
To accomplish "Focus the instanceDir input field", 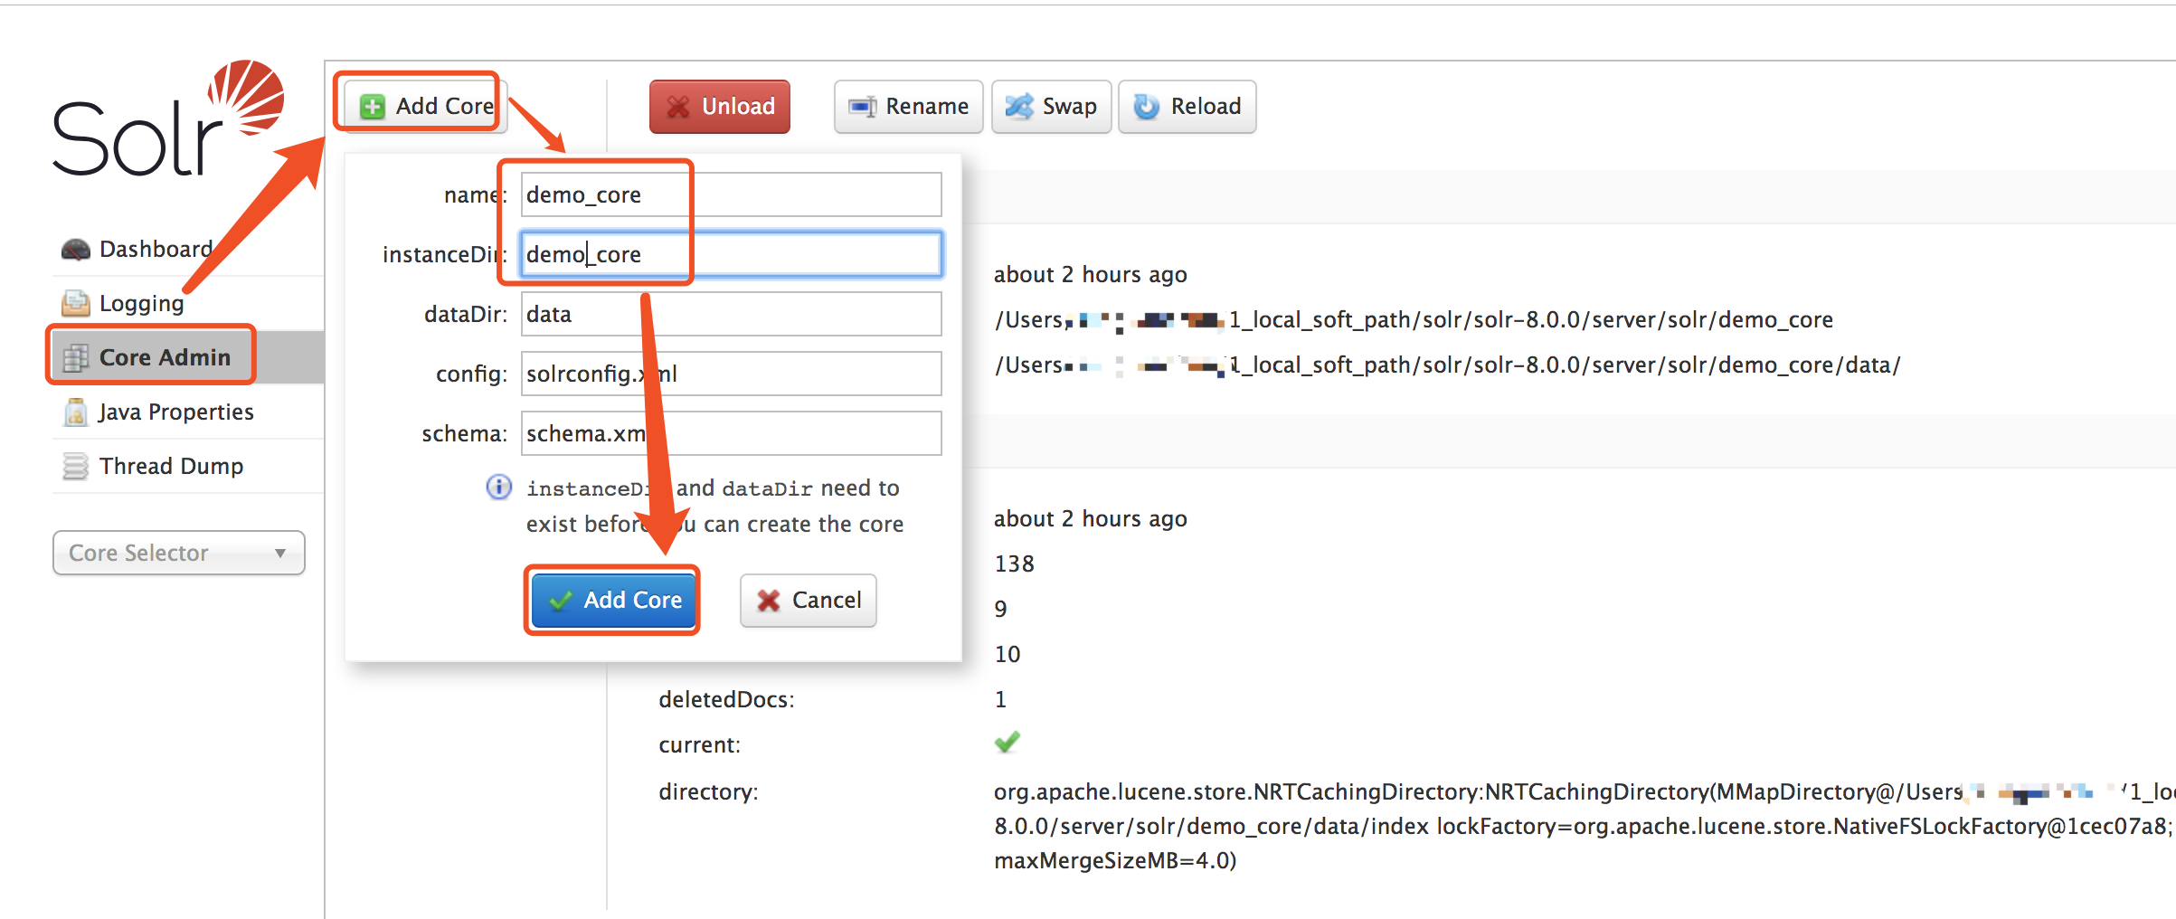I will click(731, 254).
